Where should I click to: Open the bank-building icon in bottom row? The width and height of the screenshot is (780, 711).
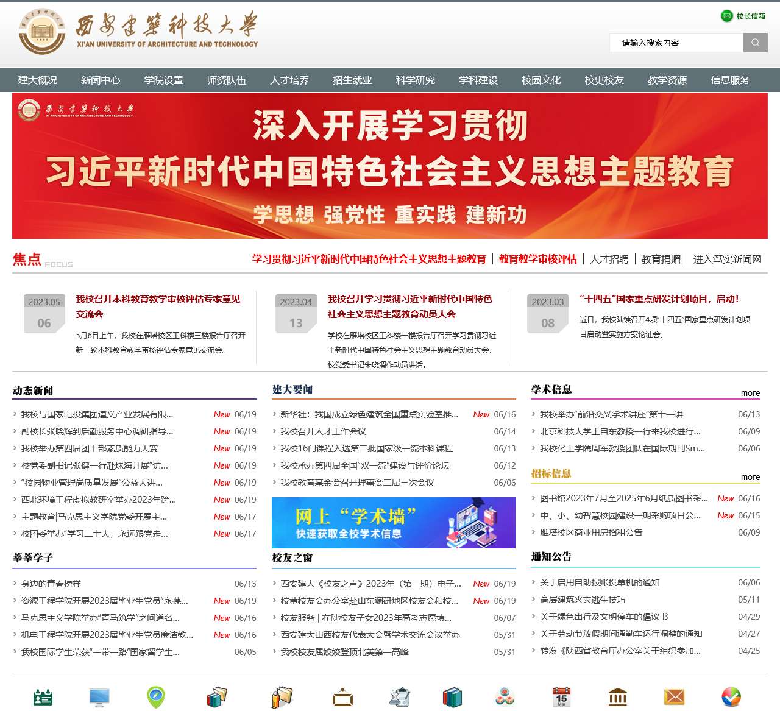[618, 696]
